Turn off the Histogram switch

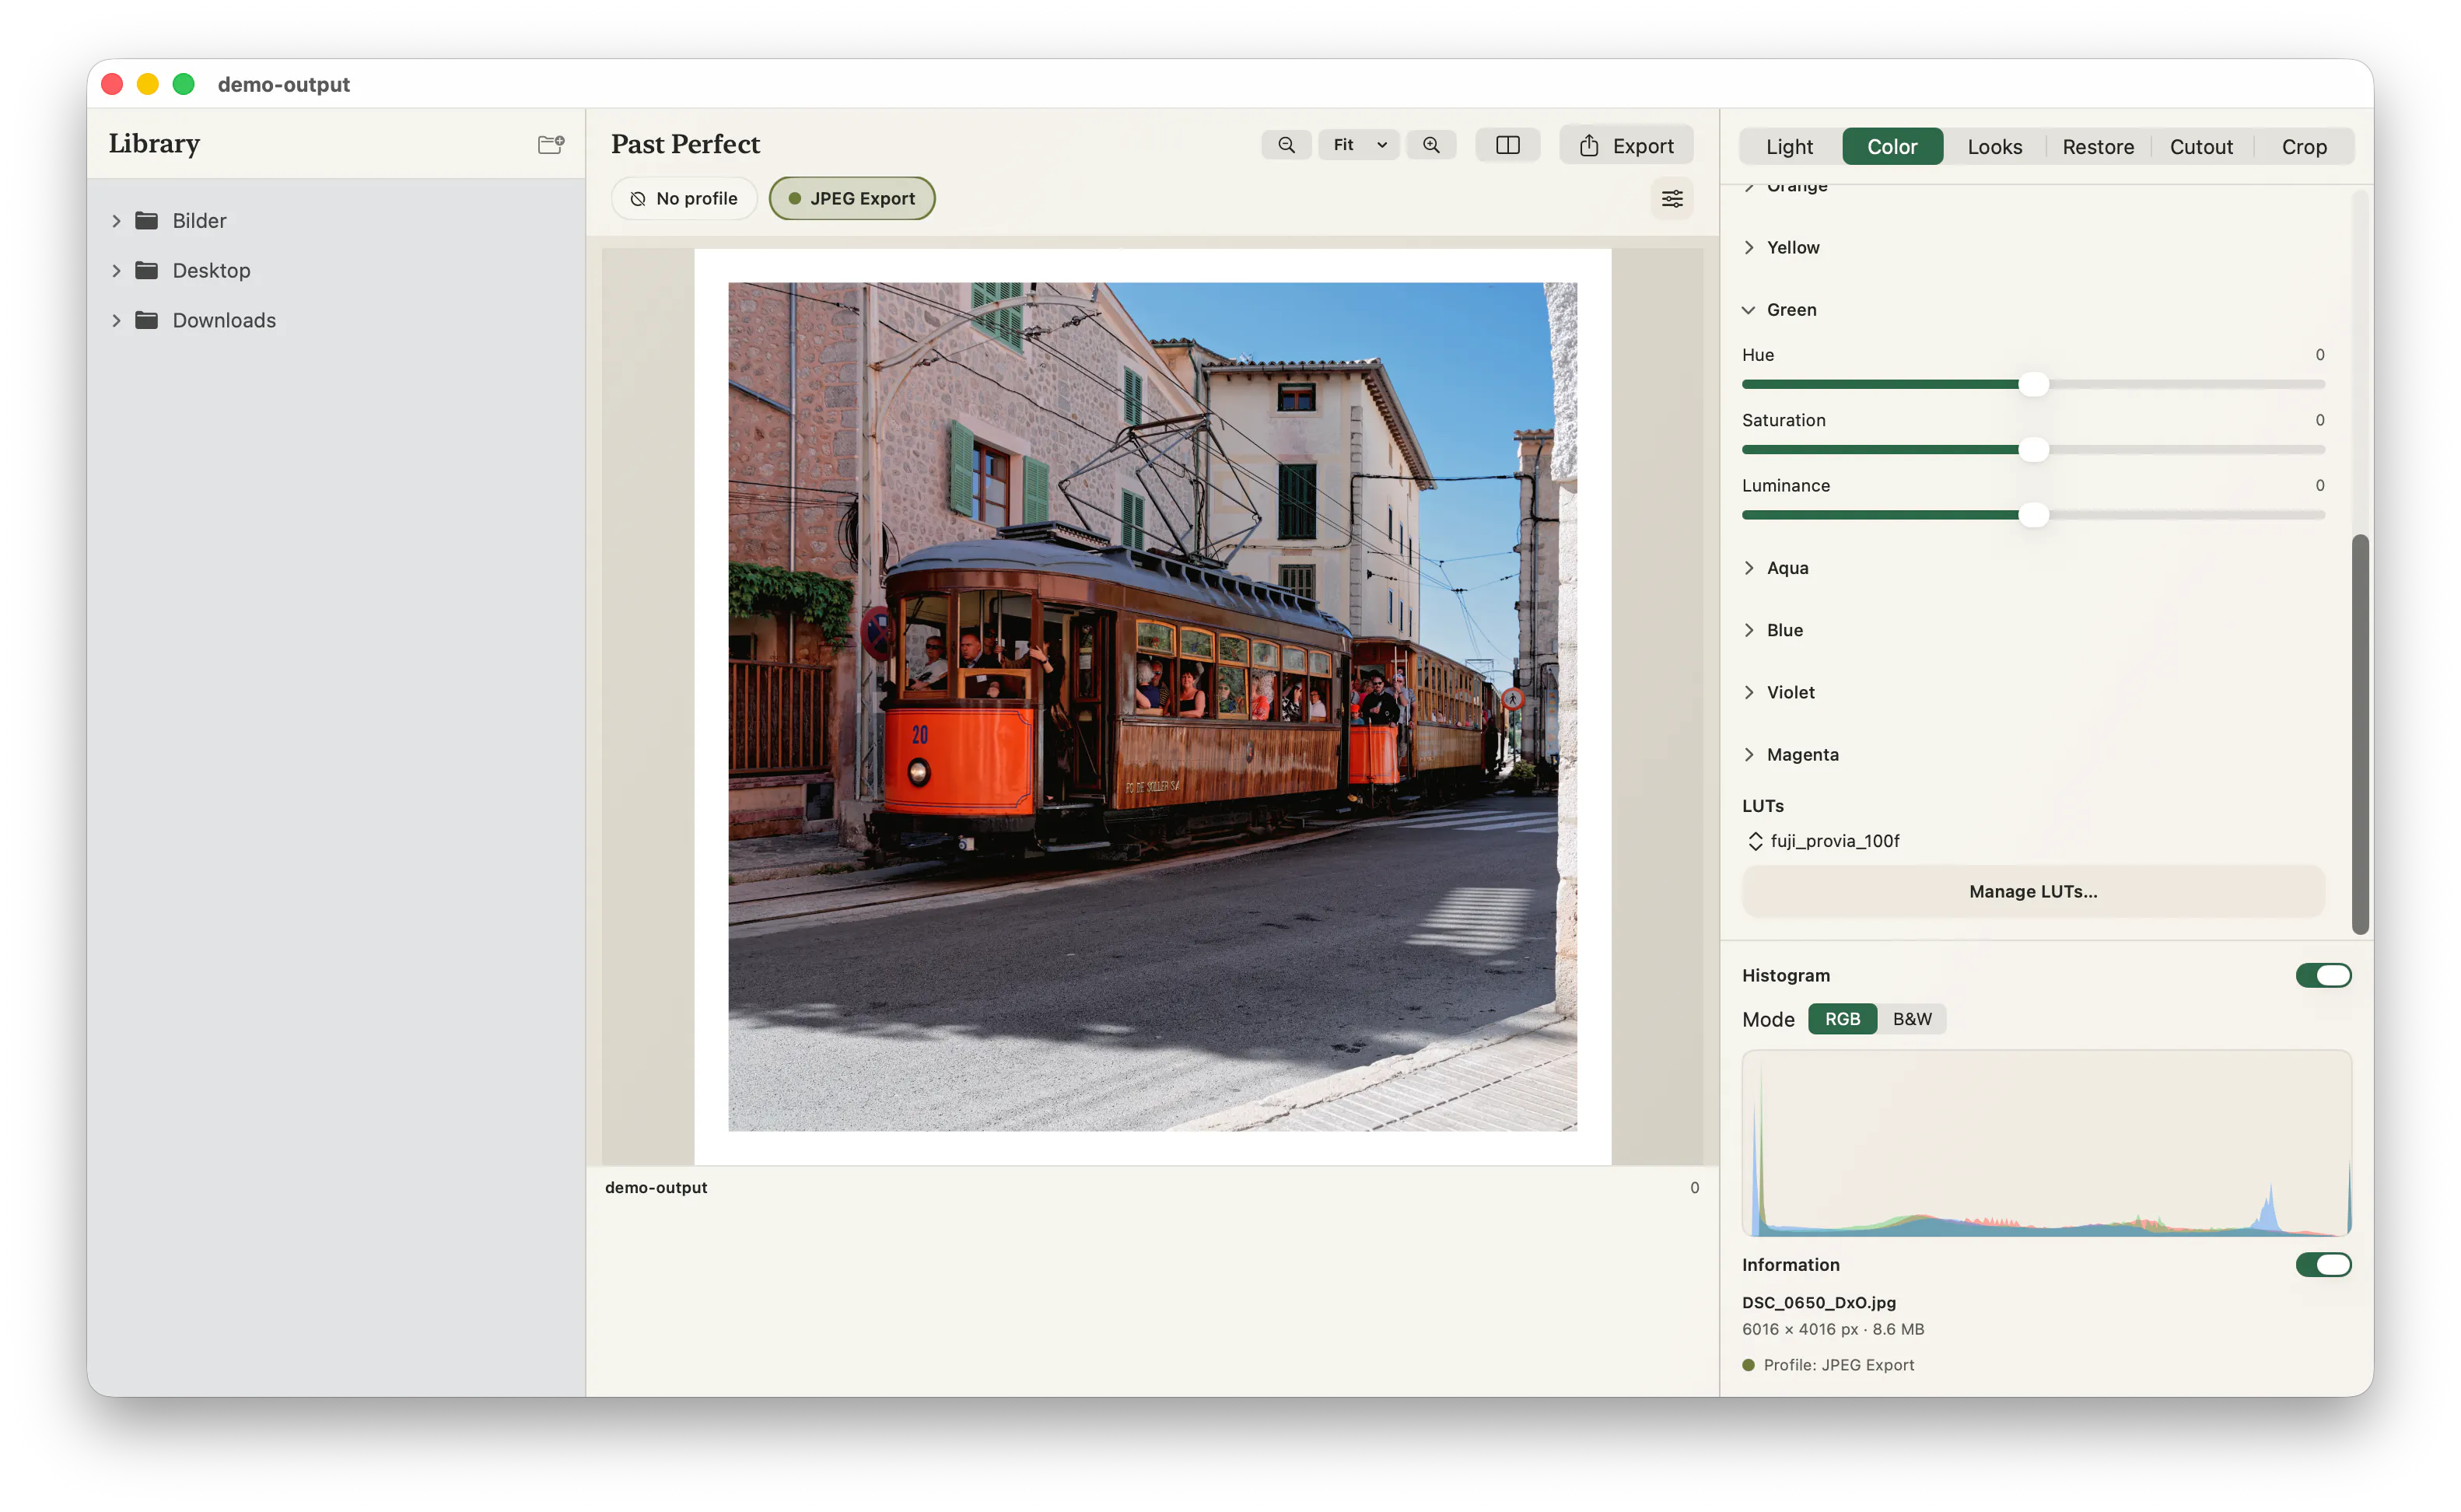tap(2323, 975)
